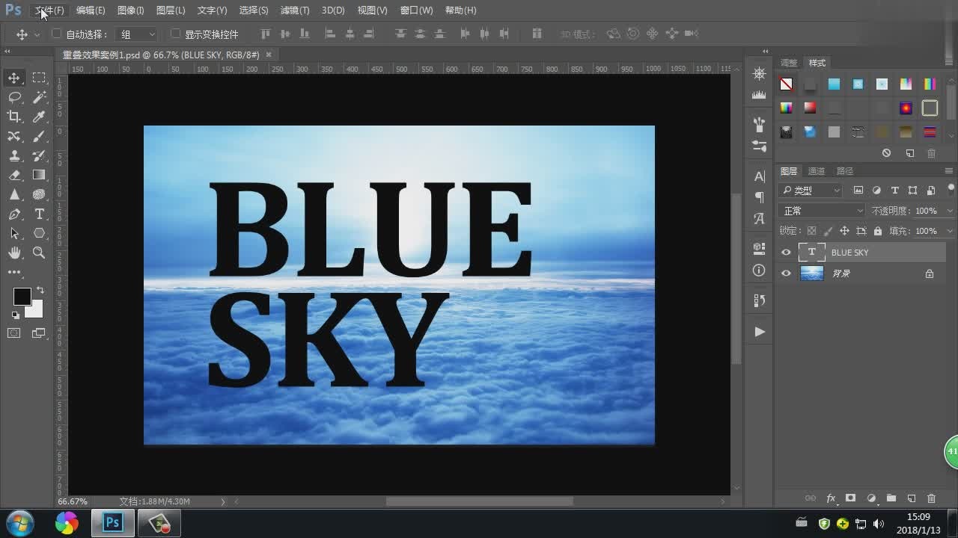Apply the no-style default swatch

click(786, 84)
